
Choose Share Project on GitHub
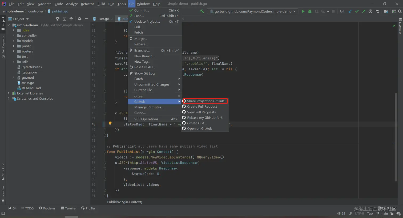tap(205, 101)
